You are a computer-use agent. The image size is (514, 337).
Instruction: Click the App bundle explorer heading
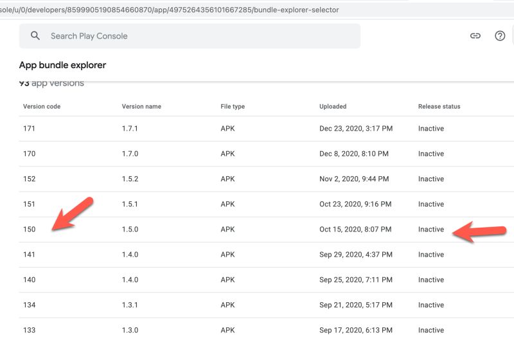62,65
